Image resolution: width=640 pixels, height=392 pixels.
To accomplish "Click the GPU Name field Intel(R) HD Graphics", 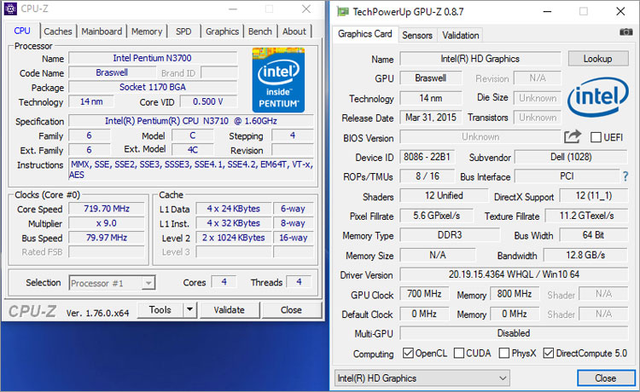I will click(480, 59).
